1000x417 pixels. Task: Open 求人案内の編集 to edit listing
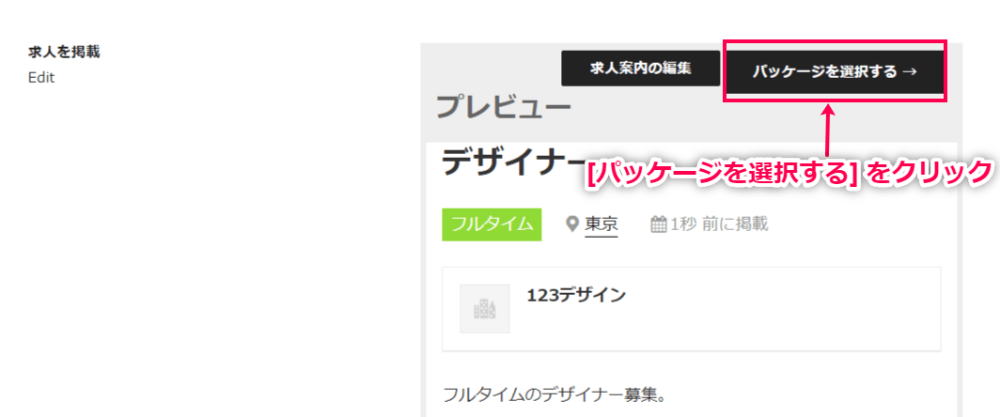tap(640, 69)
